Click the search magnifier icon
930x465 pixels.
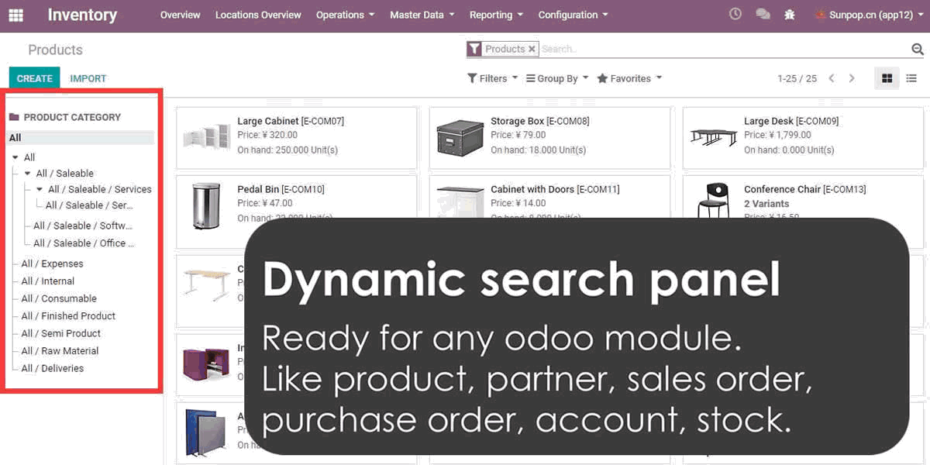(918, 50)
